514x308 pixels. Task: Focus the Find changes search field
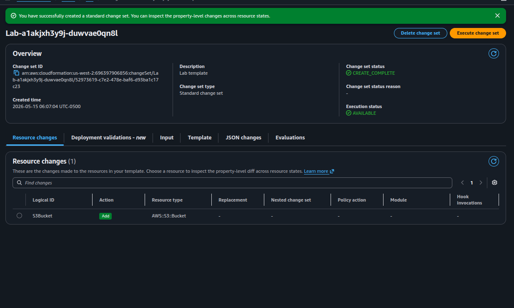point(232,183)
